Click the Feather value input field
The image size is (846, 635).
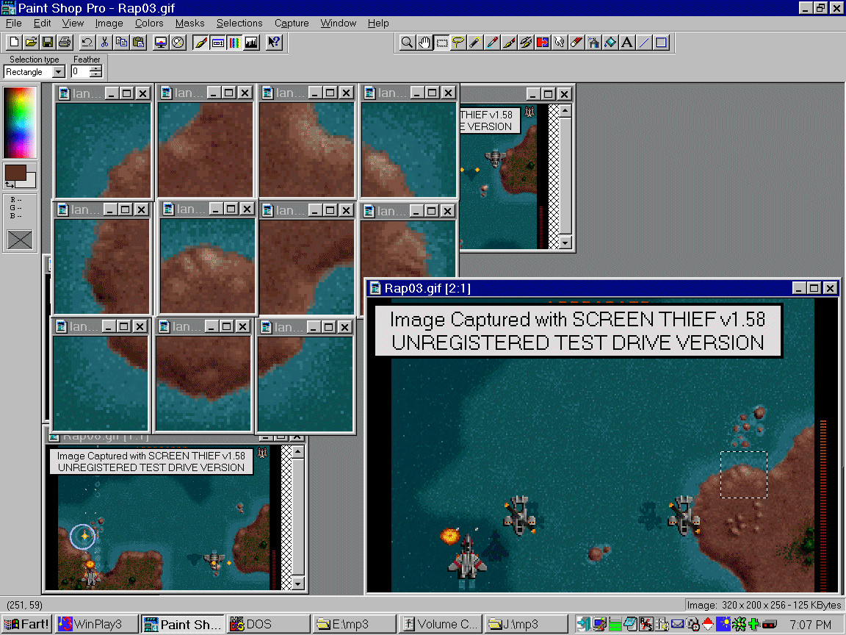80,72
